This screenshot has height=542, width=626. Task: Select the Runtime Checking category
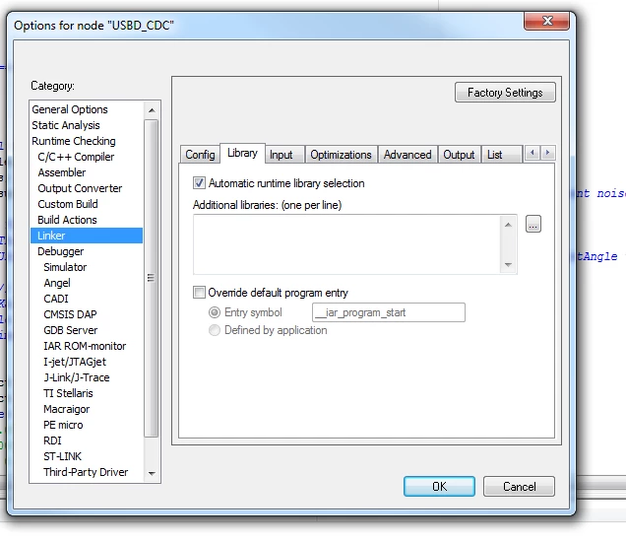pos(87,141)
